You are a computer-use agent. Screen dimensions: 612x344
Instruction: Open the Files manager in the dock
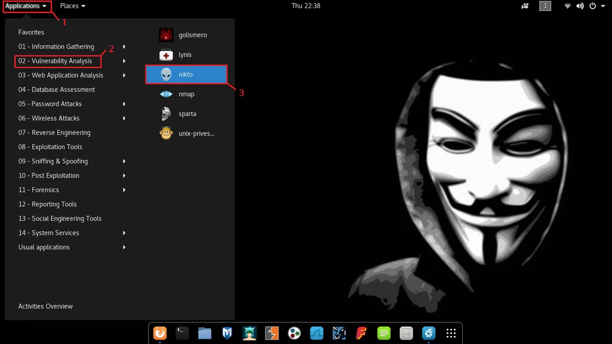coord(205,333)
